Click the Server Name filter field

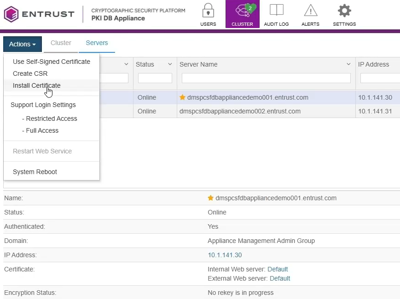(266, 78)
